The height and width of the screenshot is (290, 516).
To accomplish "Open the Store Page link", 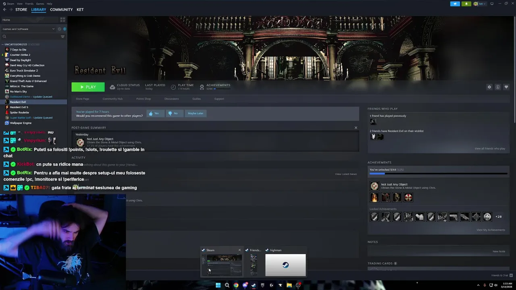I will pos(82,99).
